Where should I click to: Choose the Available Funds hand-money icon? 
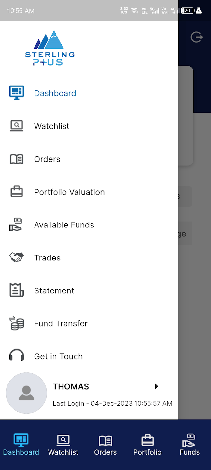[x=16, y=225]
